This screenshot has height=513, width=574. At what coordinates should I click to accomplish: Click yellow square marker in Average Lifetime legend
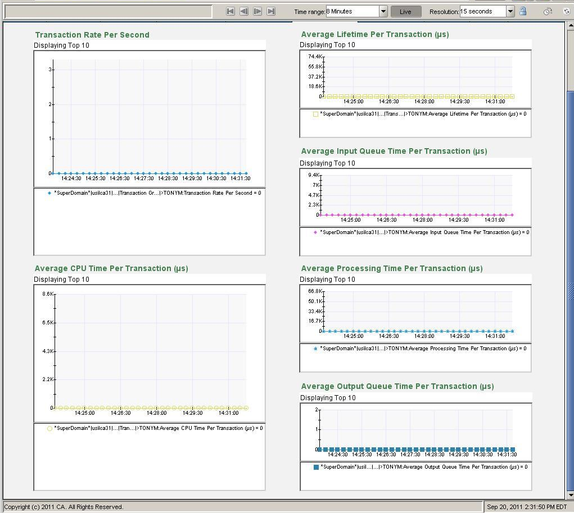[x=315, y=114]
